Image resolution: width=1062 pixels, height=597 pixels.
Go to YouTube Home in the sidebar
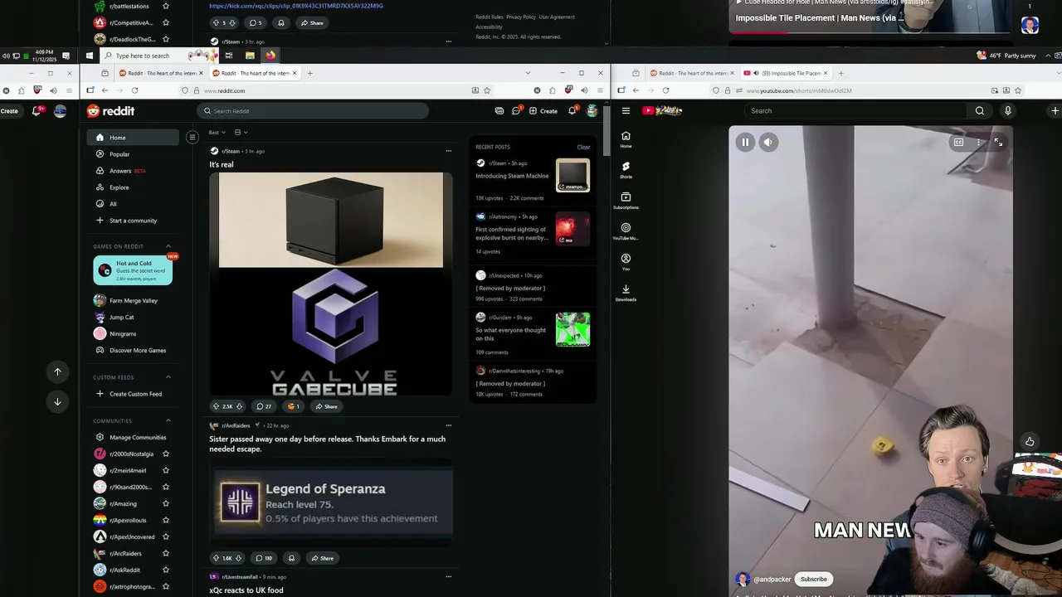click(626, 139)
